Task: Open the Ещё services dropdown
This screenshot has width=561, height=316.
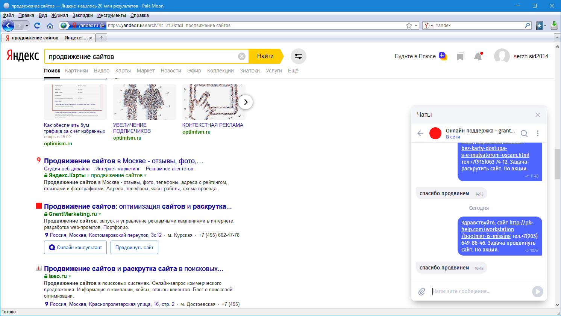Action: (293, 71)
